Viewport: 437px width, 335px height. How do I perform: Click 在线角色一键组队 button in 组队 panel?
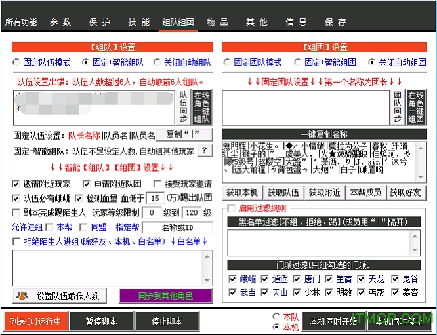point(201,108)
